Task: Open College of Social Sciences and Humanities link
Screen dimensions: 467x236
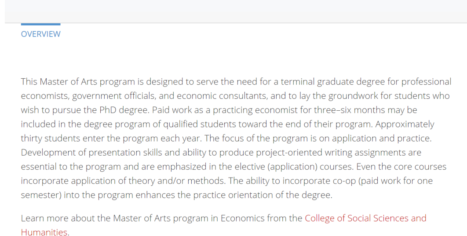Action: pos(365,218)
